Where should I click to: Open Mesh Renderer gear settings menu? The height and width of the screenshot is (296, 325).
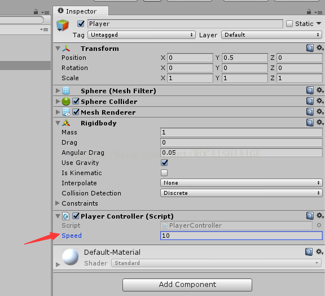[x=320, y=112]
